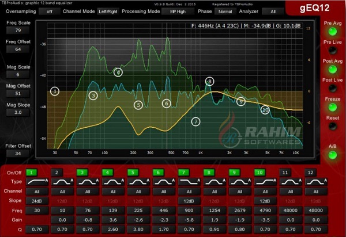Turn off band 1 On/Off button
Viewport: 346px width, 237px height.
point(31,173)
